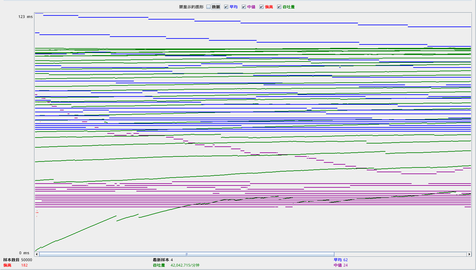Uncheck the 吞吐量 (Throughput) checkbox
Image resolution: width=476 pixels, height=270 pixels.
coord(279,7)
